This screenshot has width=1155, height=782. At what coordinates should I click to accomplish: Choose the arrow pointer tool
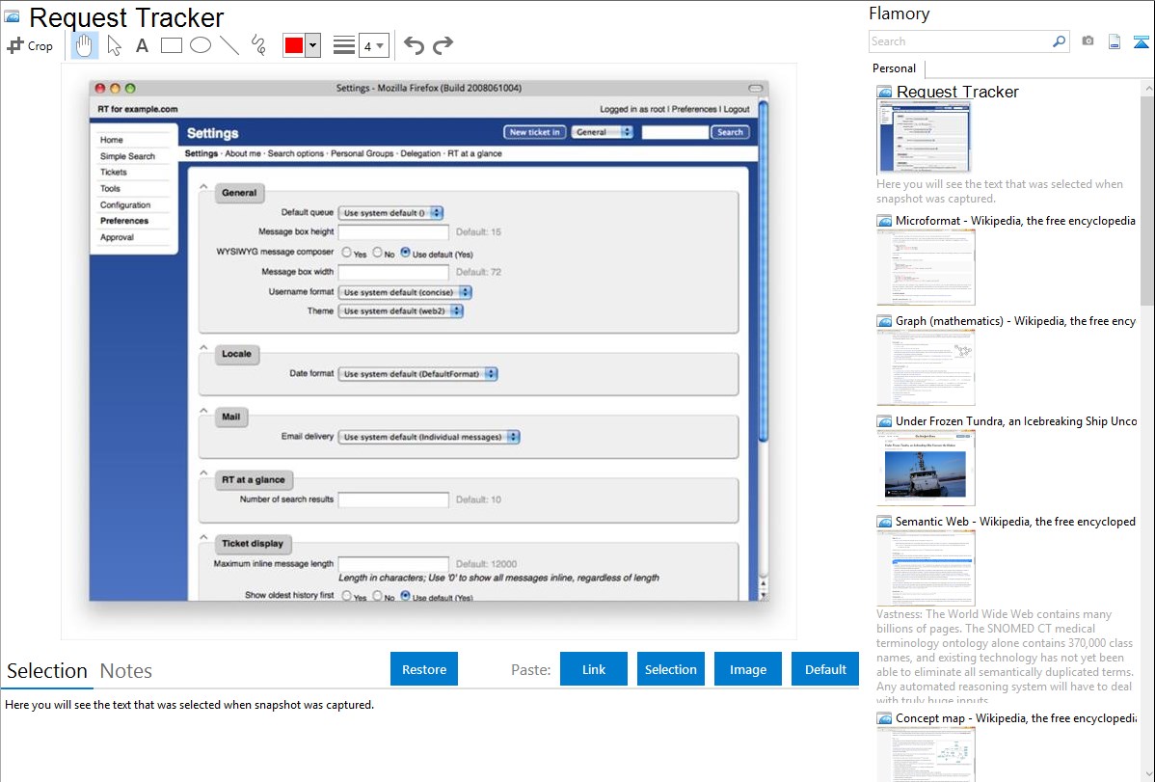pos(114,45)
